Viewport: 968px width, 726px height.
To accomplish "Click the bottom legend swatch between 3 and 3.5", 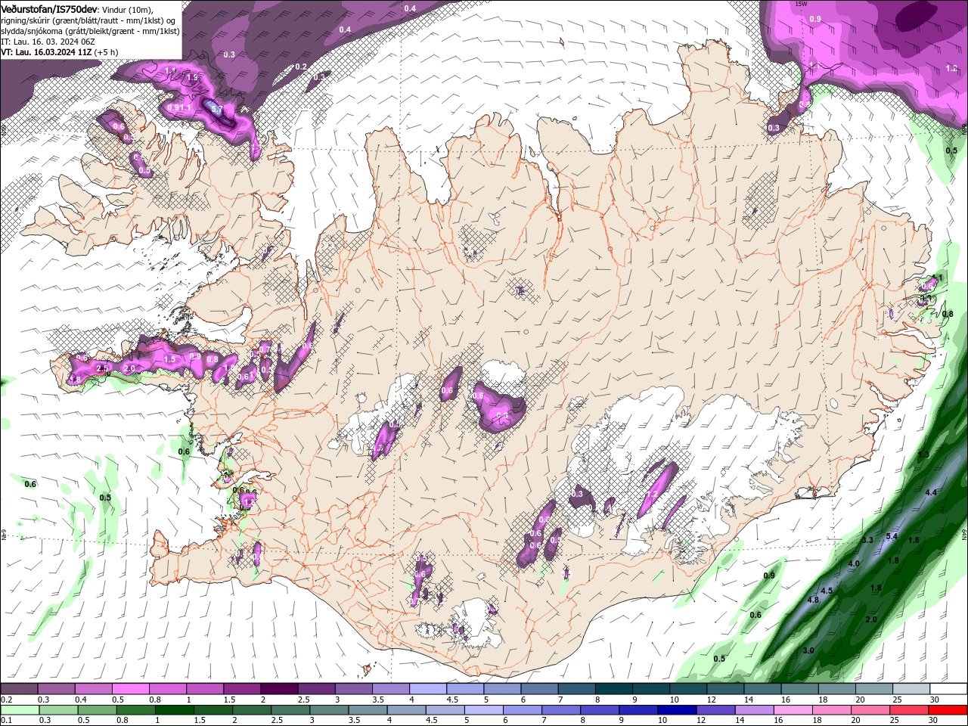I will coord(328,710).
